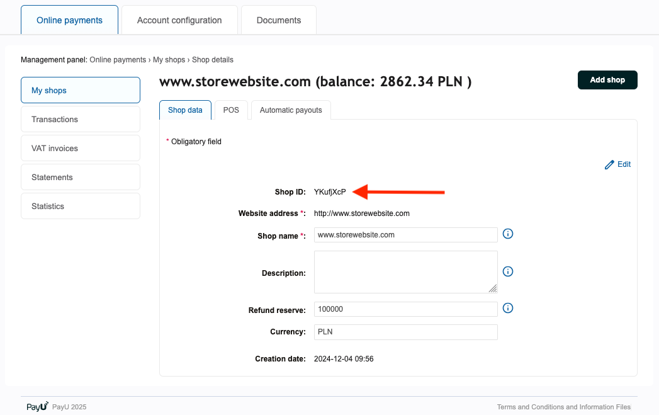
Task: Go to VAT invoices section
Action: tap(81, 149)
